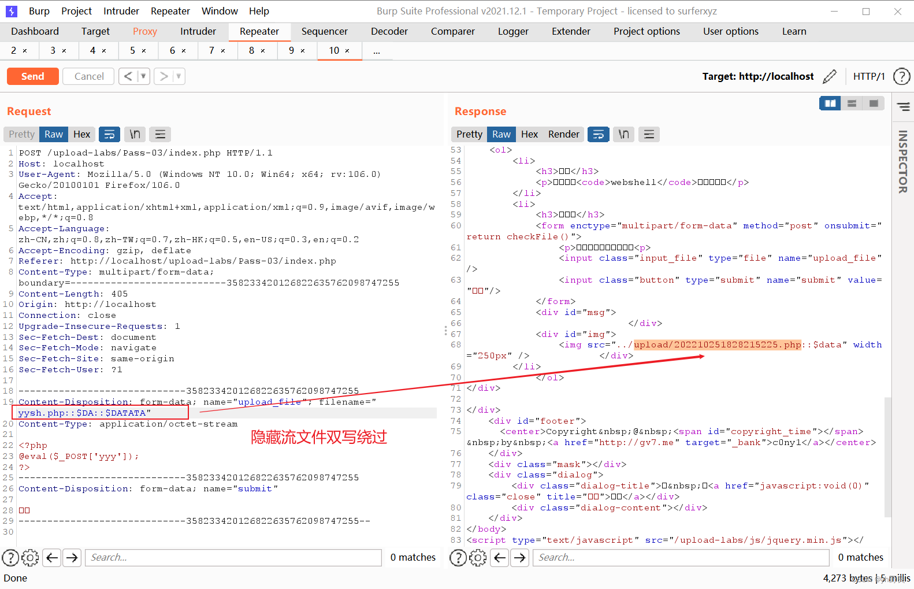Jump to previous Response search match
The height and width of the screenshot is (589, 914).
point(500,558)
